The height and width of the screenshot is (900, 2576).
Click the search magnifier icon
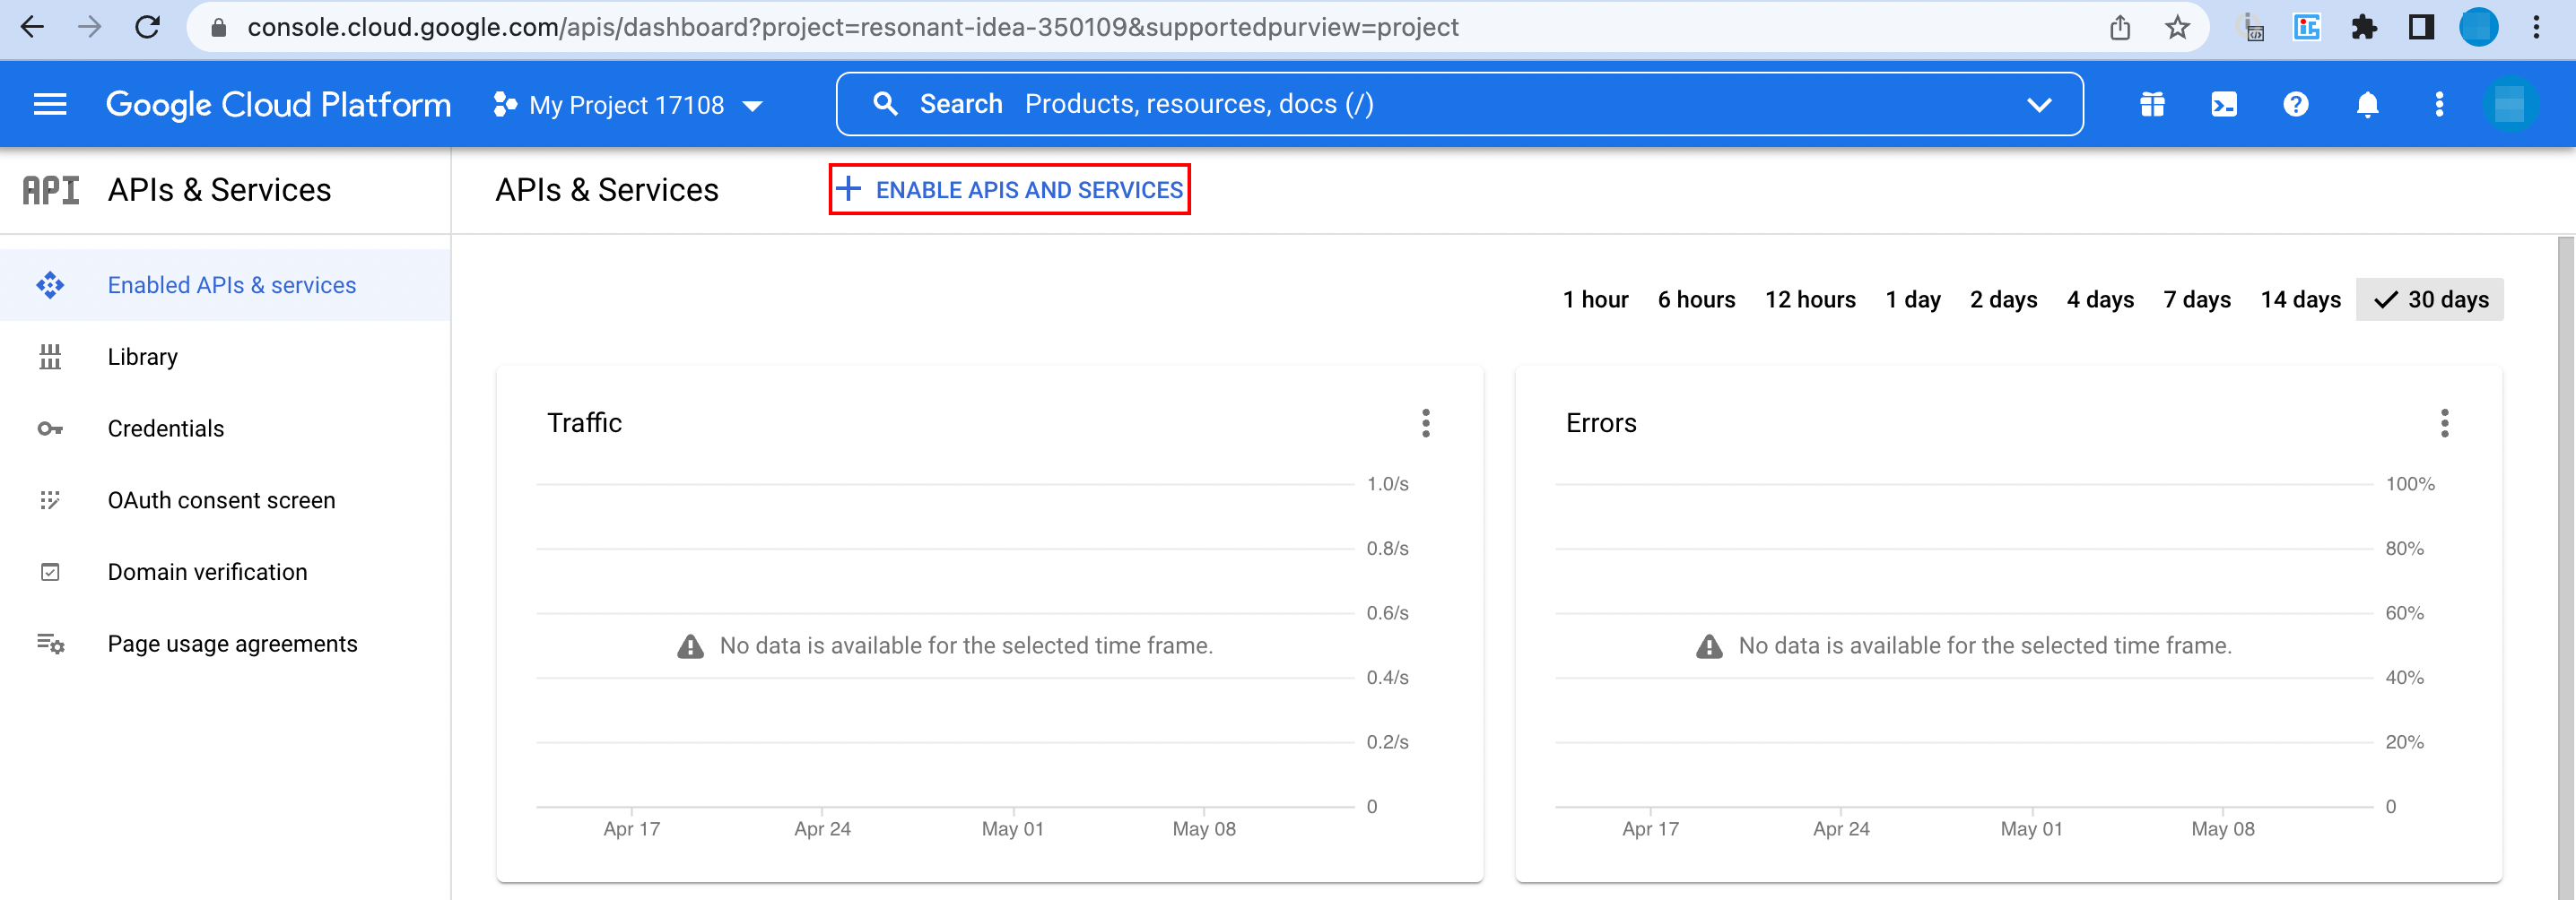[885, 104]
